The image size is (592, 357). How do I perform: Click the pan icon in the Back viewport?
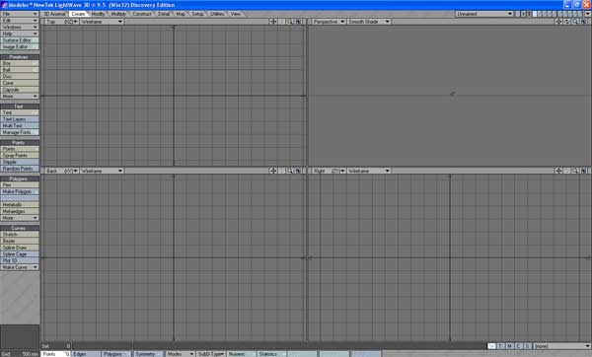tap(273, 171)
